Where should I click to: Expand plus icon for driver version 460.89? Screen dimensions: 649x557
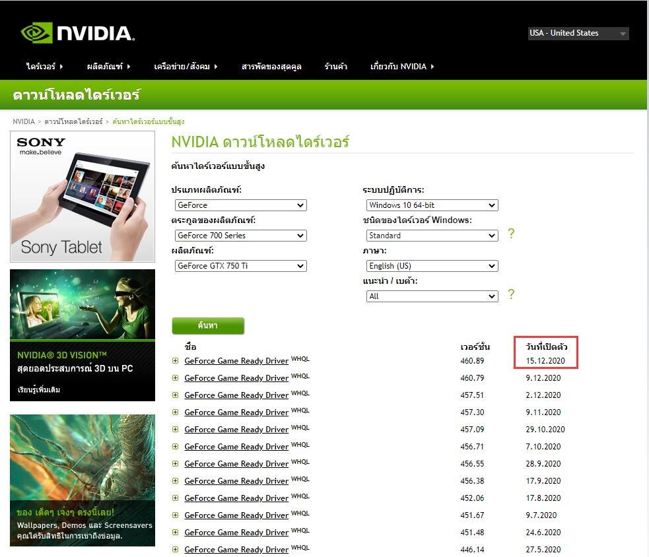pos(176,361)
